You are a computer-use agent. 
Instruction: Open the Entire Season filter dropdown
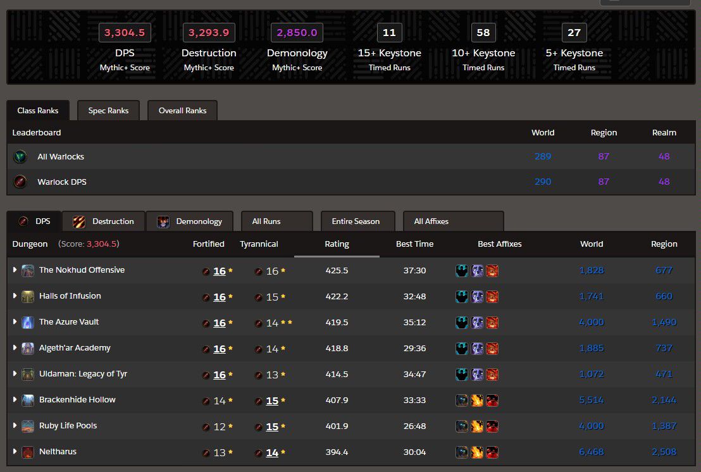357,221
